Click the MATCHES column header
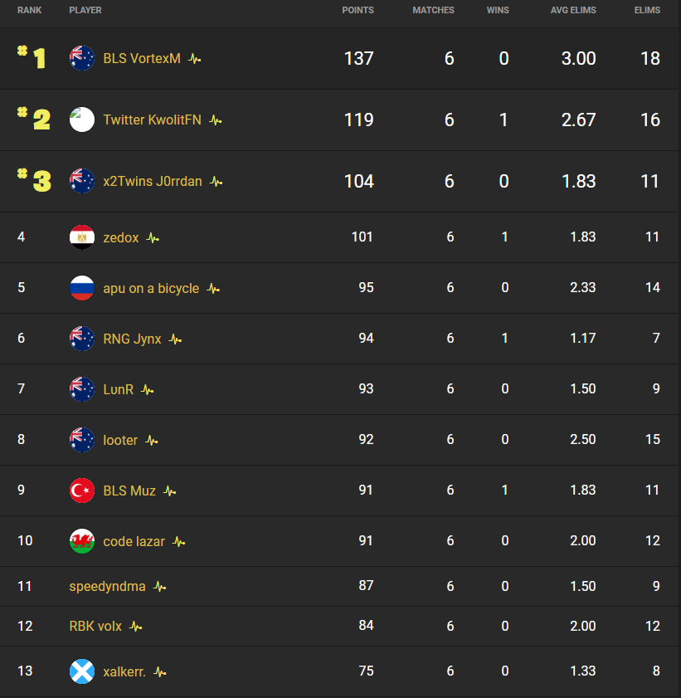Viewport: 681px width, 698px height. point(433,10)
